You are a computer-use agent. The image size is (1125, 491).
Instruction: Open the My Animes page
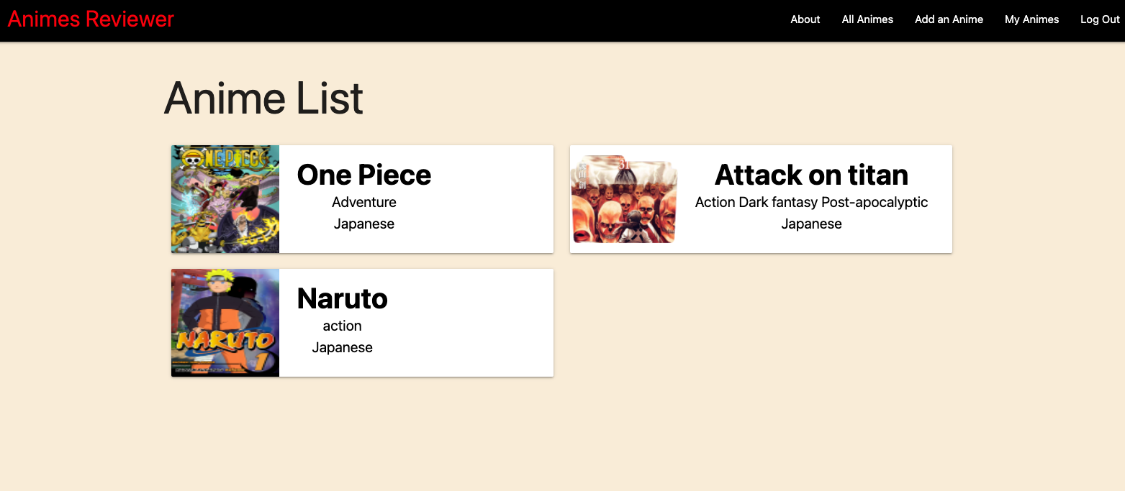(1031, 19)
